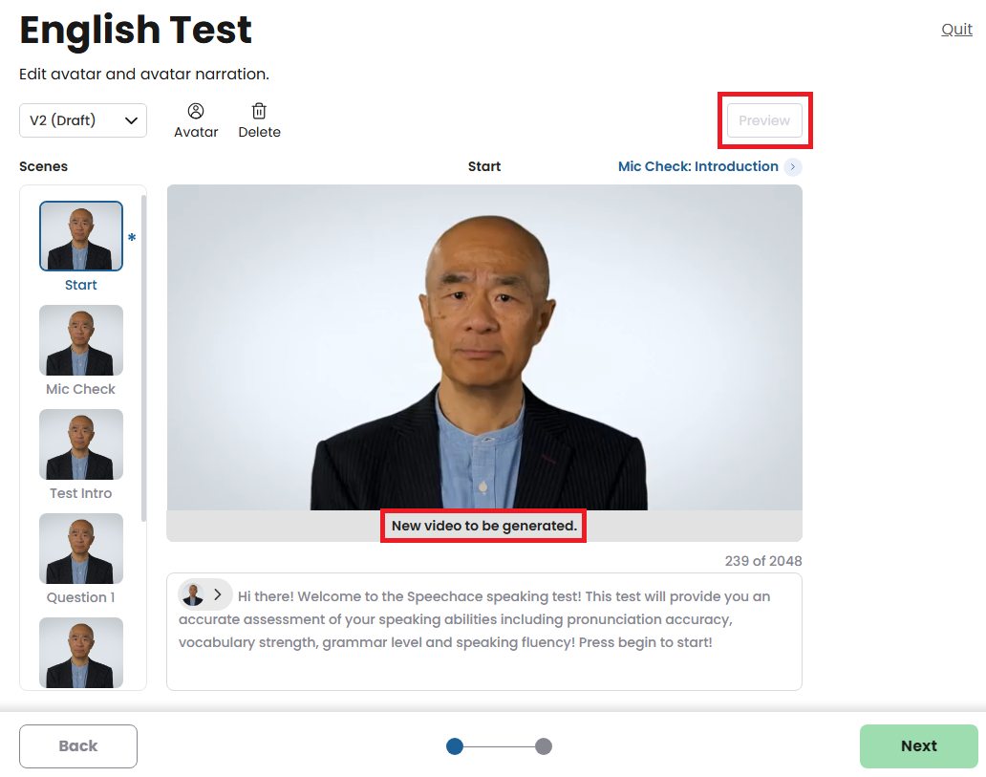Click the arrow icon beside Mic Check: Introduction

(x=792, y=167)
